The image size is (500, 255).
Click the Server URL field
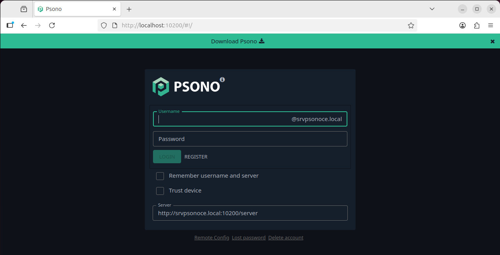250,213
